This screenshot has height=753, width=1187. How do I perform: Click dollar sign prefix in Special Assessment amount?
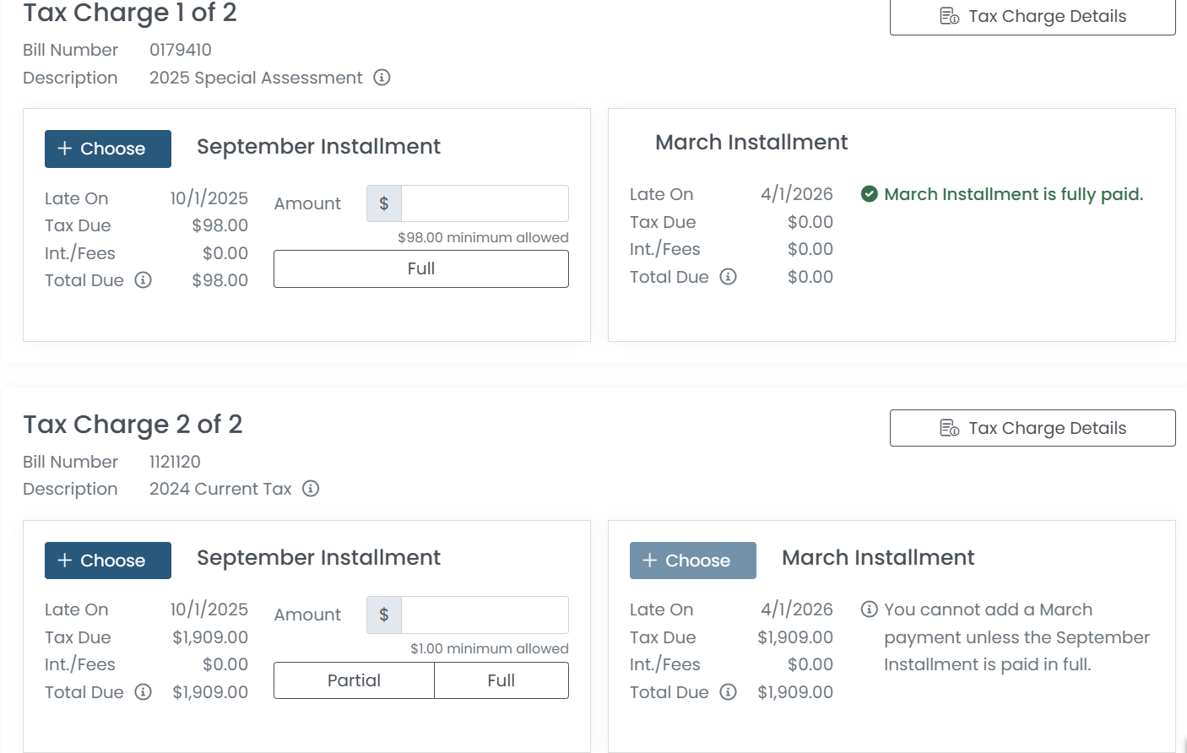(384, 203)
